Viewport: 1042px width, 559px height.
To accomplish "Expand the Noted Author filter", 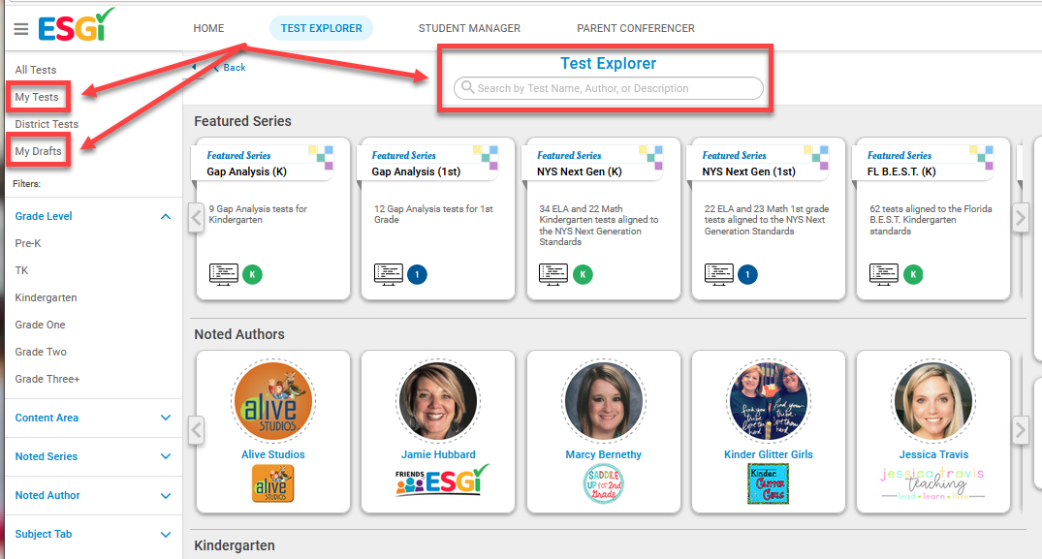I will point(166,495).
